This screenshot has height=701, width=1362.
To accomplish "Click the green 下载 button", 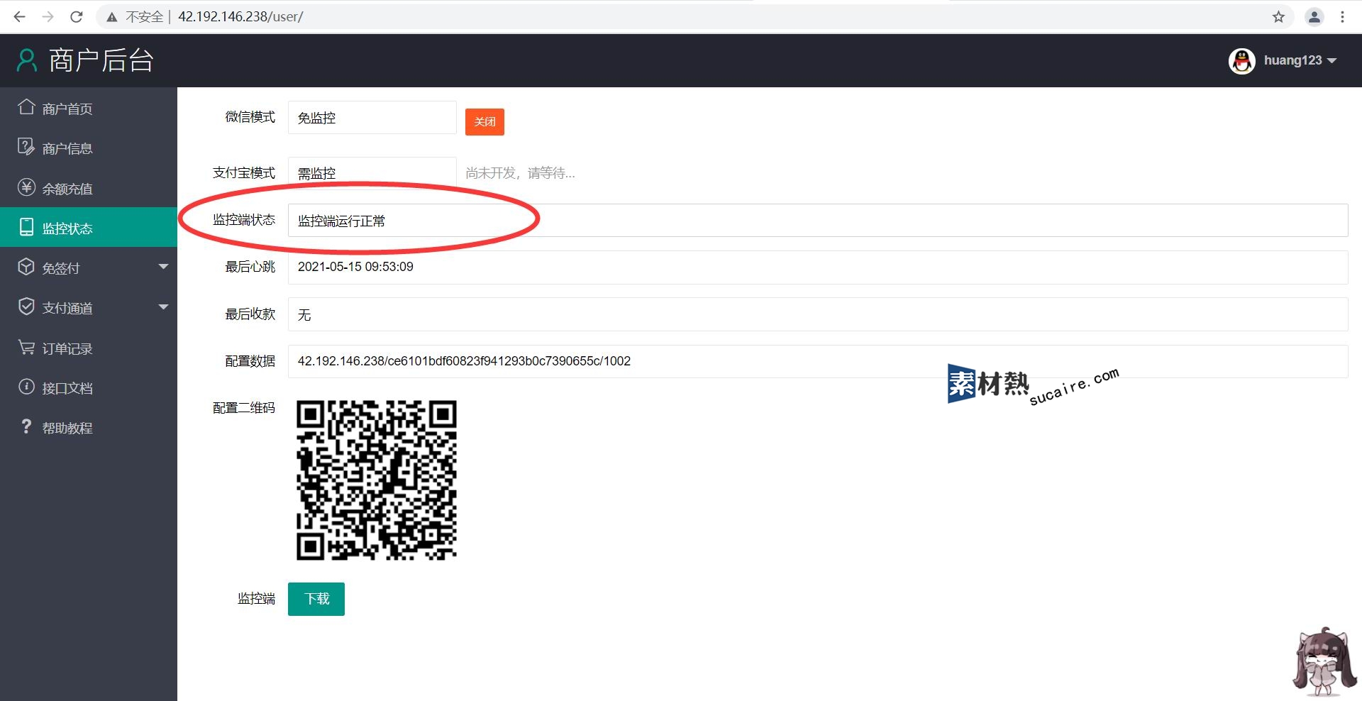I will (x=316, y=599).
